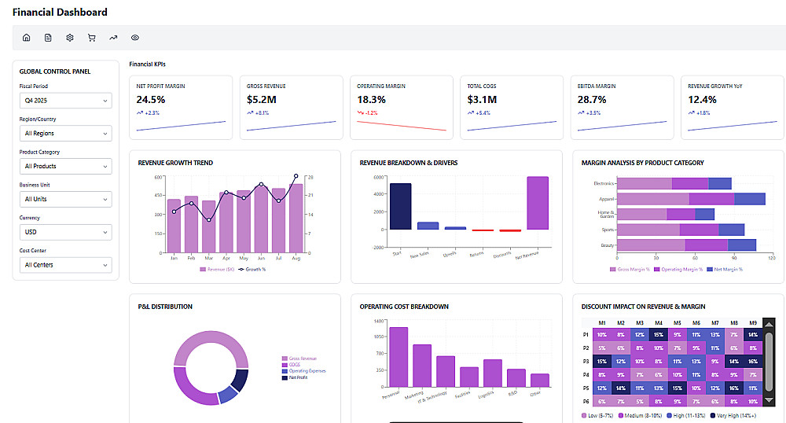Click the Operating Margin downward trend icon
This screenshot has width=786, height=423.
click(x=360, y=112)
